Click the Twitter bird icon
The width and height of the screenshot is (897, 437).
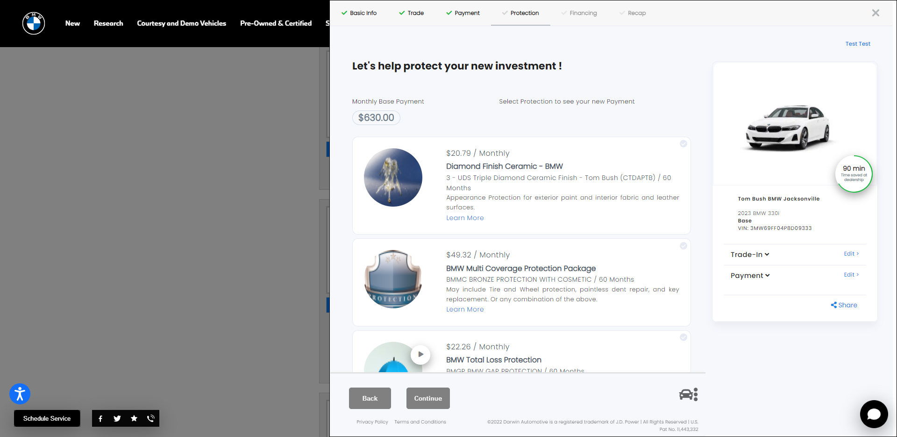tap(117, 418)
